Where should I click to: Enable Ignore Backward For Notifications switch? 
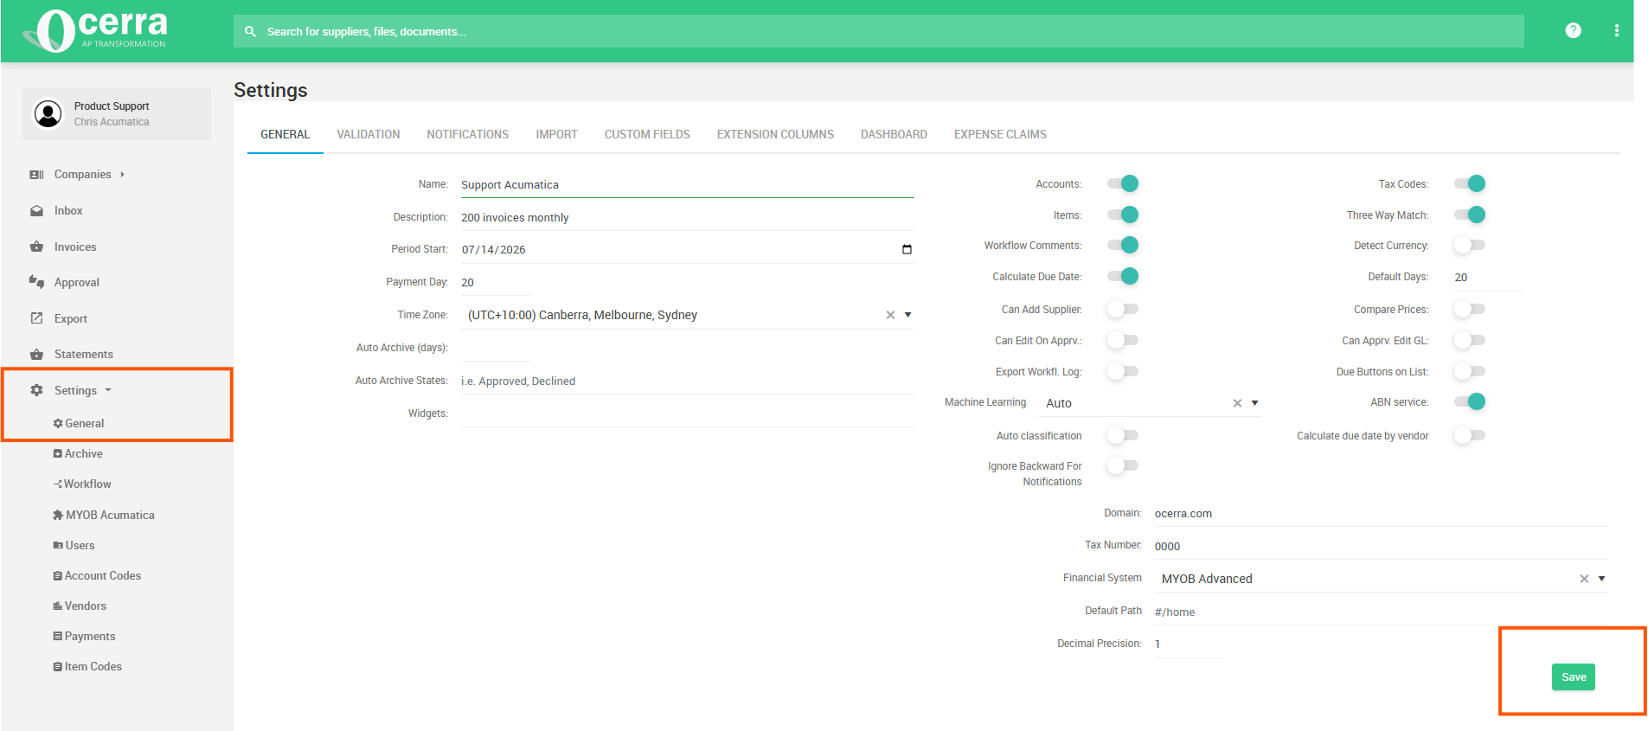point(1123,465)
